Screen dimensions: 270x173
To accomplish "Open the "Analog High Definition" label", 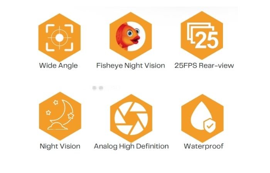I will 131,146.
